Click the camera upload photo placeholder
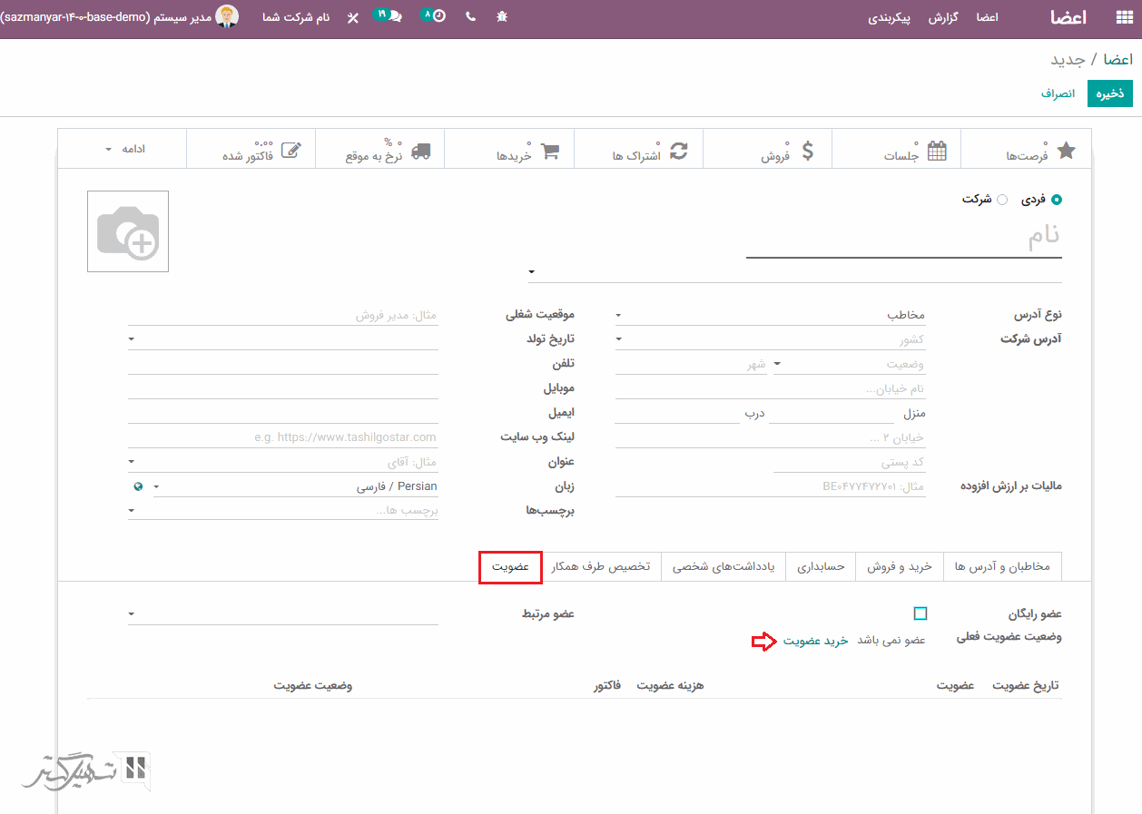Image resolution: width=1142 pixels, height=814 pixels. coord(128,231)
